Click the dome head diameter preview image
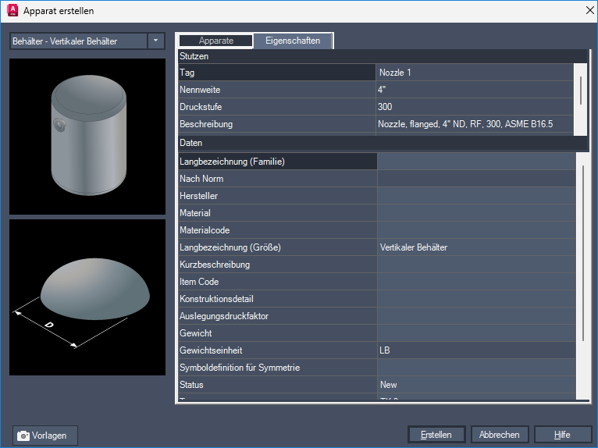Viewport: 598px width, 448px height. coord(87,297)
